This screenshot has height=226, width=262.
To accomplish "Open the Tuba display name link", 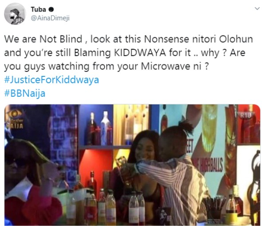I will coord(38,9).
